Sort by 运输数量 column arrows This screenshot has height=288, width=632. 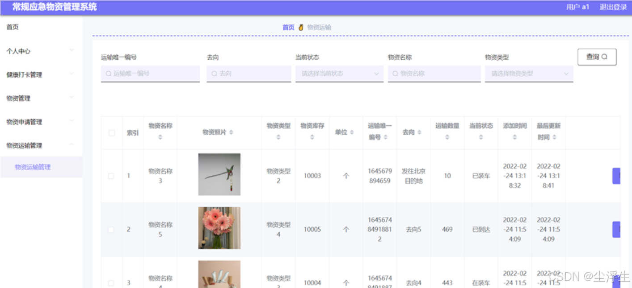tap(447, 137)
